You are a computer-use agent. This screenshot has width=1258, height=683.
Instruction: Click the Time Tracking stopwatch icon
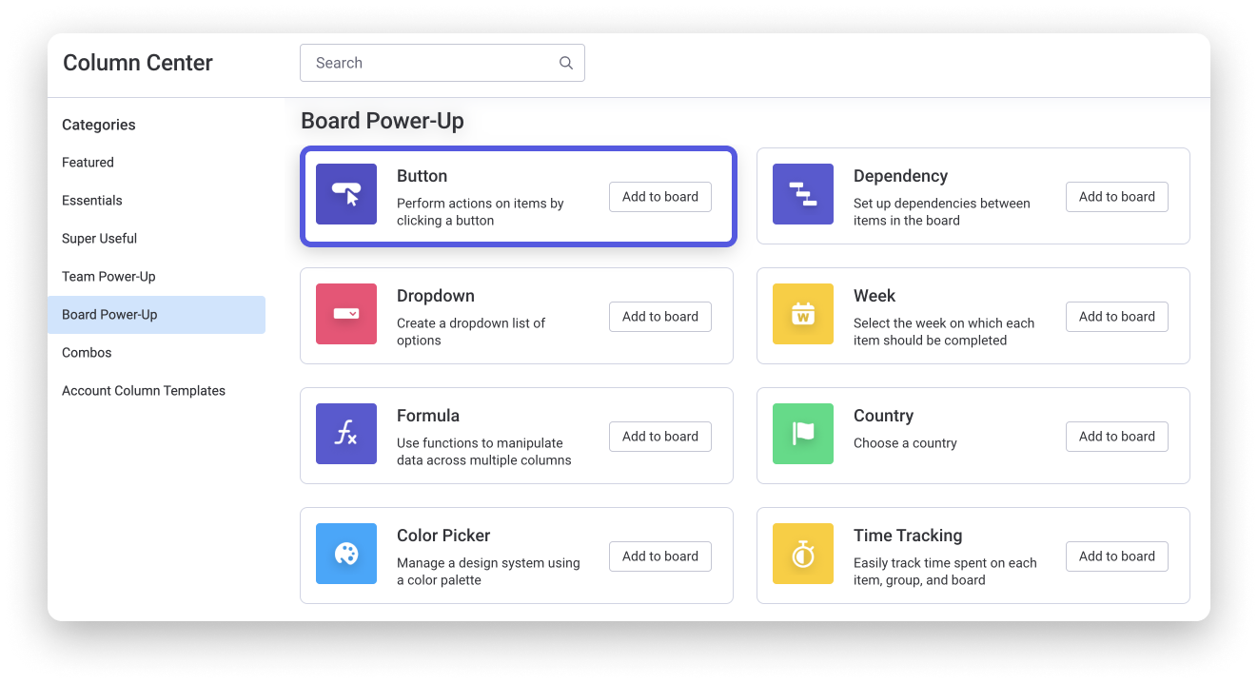coord(803,554)
